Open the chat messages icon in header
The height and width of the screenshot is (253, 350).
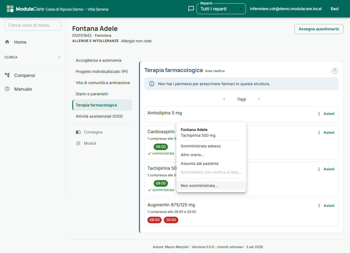click(x=191, y=9)
